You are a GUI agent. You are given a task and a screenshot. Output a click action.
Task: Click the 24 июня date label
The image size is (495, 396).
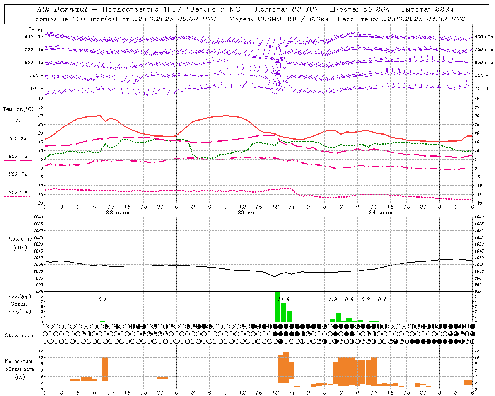pyautogui.click(x=380, y=213)
